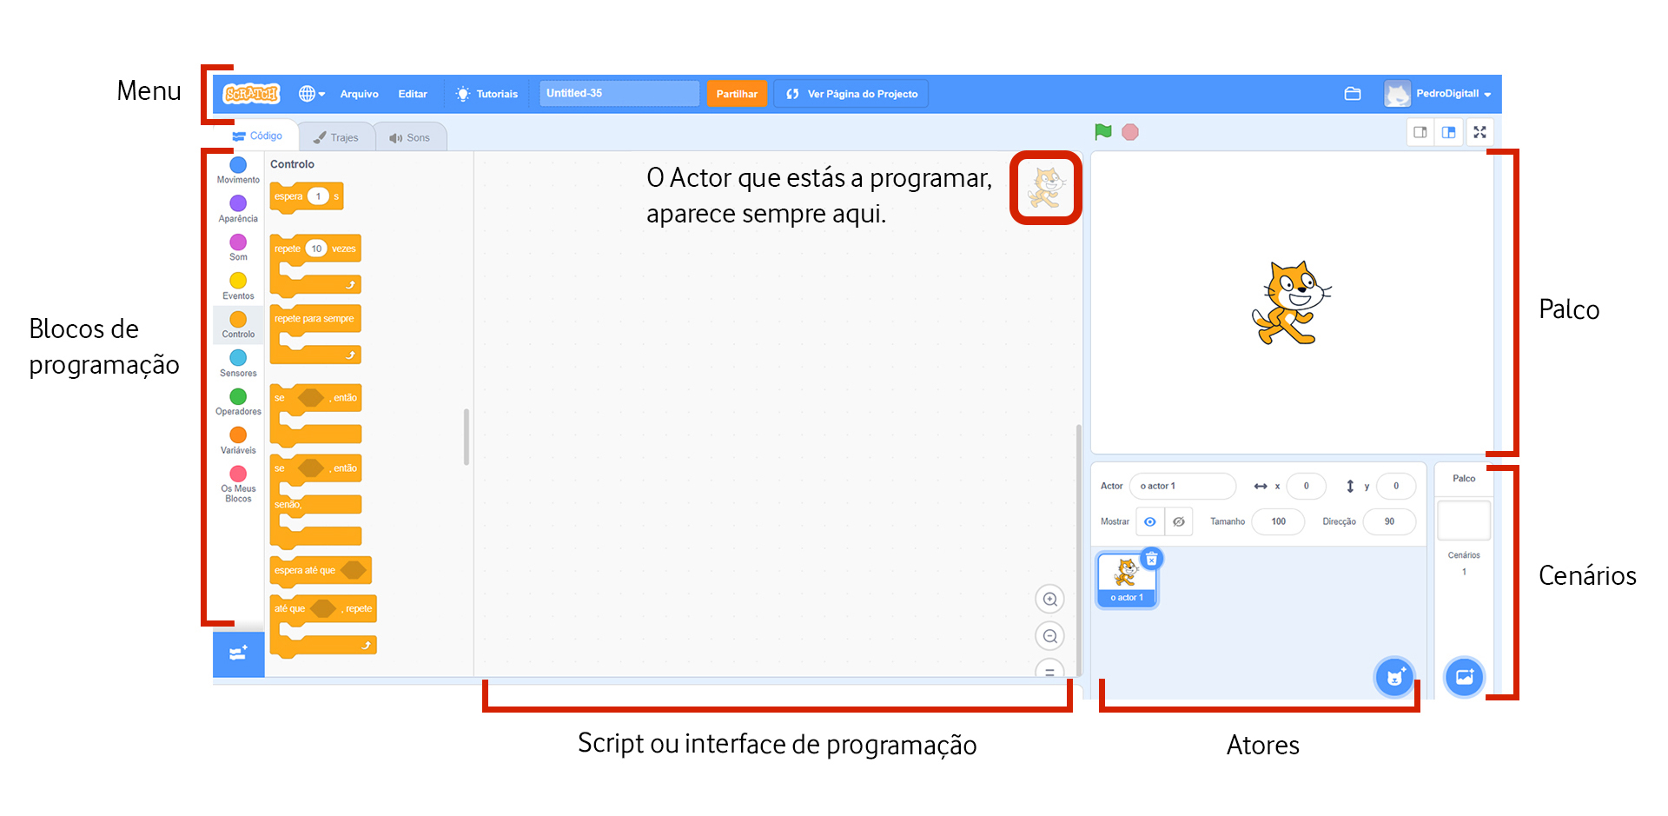Select the Variáveis block category

coord(238,441)
